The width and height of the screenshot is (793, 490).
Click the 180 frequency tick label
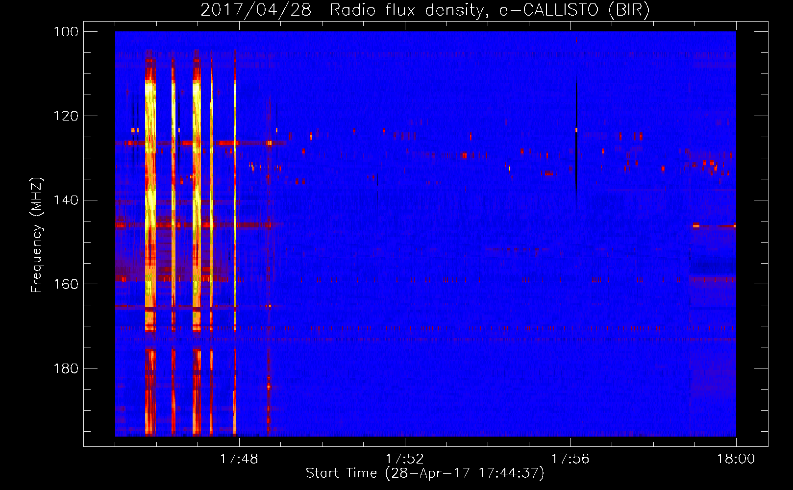[66, 368]
